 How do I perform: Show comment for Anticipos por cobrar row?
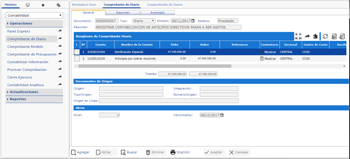[268, 59]
